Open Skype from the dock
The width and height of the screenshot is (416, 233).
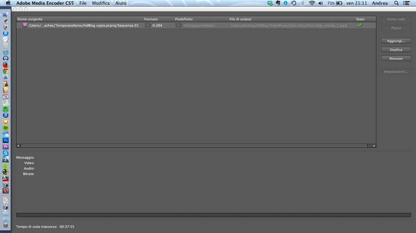coord(6,153)
